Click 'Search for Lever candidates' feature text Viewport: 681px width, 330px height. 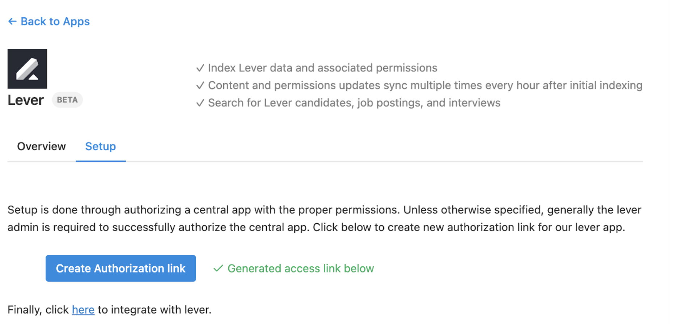coord(354,103)
